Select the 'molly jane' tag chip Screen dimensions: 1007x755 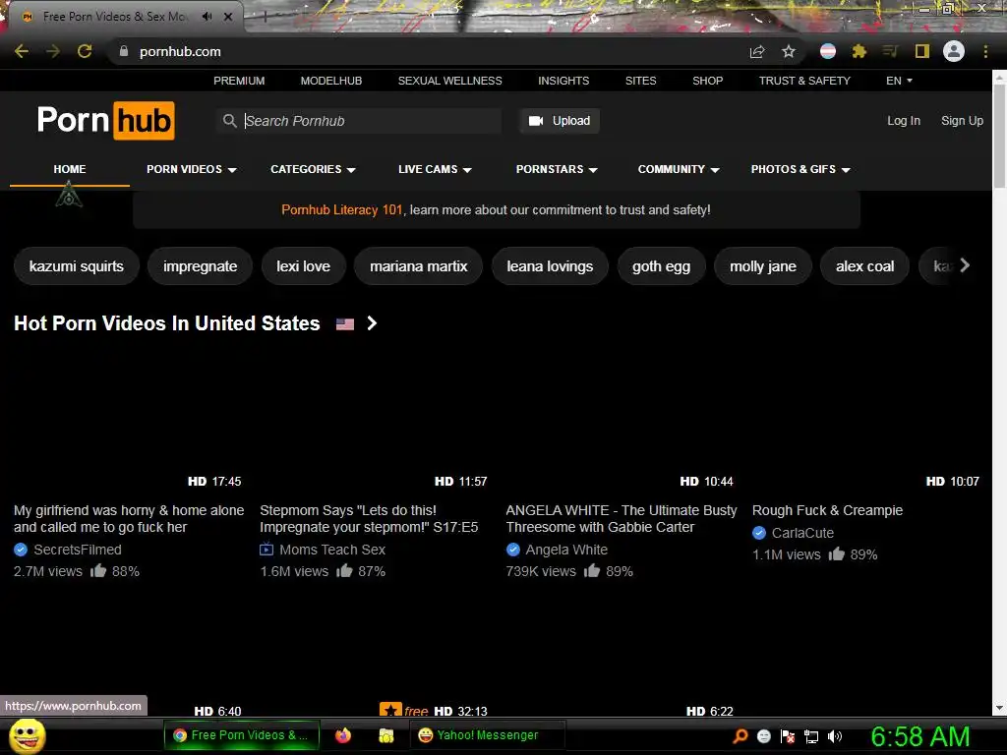click(762, 266)
